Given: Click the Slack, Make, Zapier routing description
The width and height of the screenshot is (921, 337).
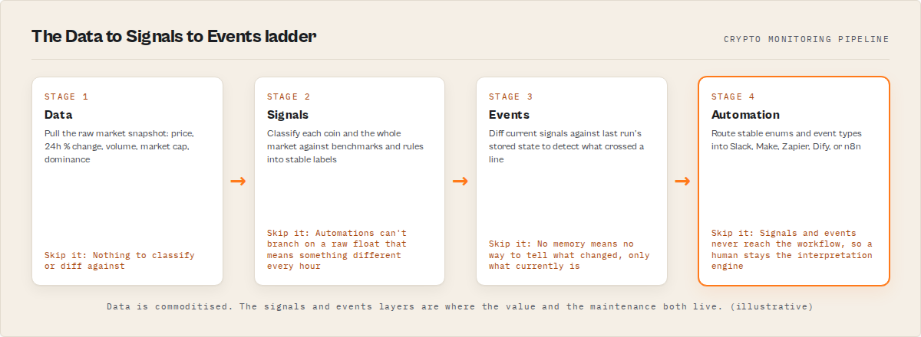Looking at the screenshot, I should (x=787, y=139).
